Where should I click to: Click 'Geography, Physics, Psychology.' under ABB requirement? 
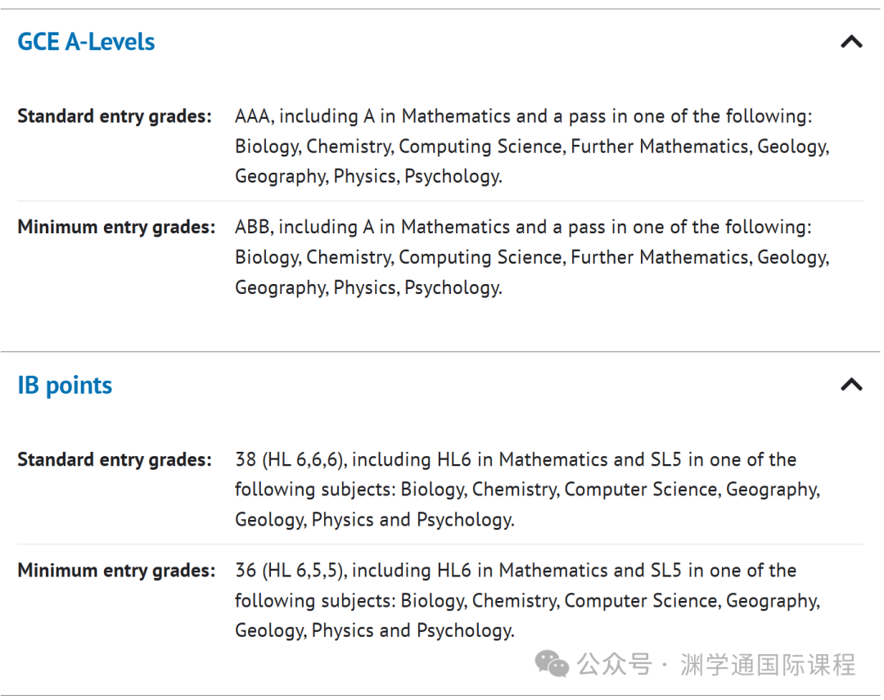pyautogui.click(x=368, y=287)
